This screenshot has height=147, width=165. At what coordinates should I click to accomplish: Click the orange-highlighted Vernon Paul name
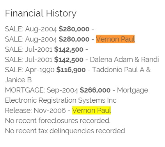point(115,39)
